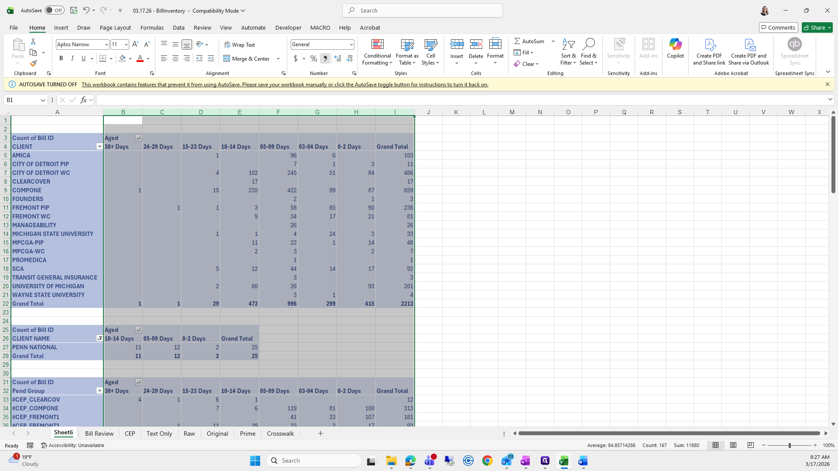
Task: Click the Comments button
Action: click(x=778, y=27)
